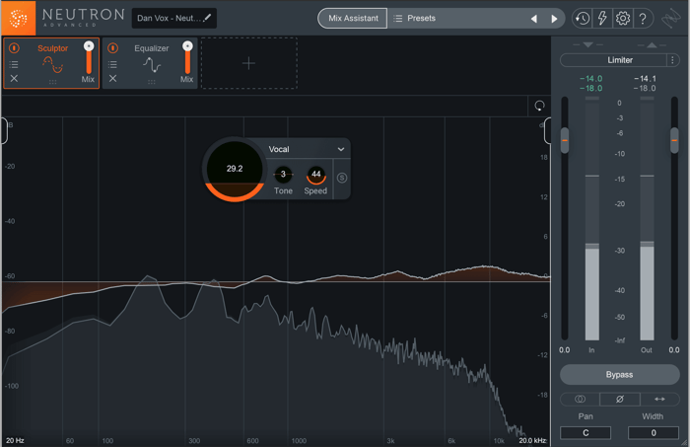Image resolution: width=690 pixels, height=447 pixels.
Task: Grab Sculptor module reorder handle
Action: click(x=53, y=82)
